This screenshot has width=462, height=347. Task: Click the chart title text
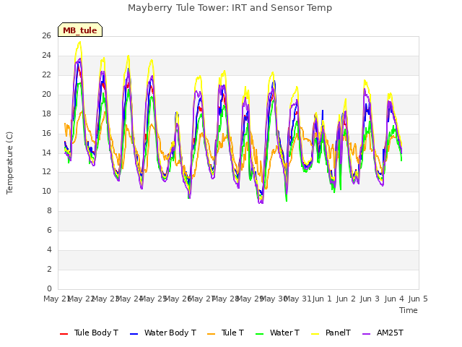pyautogui.click(x=230, y=8)
